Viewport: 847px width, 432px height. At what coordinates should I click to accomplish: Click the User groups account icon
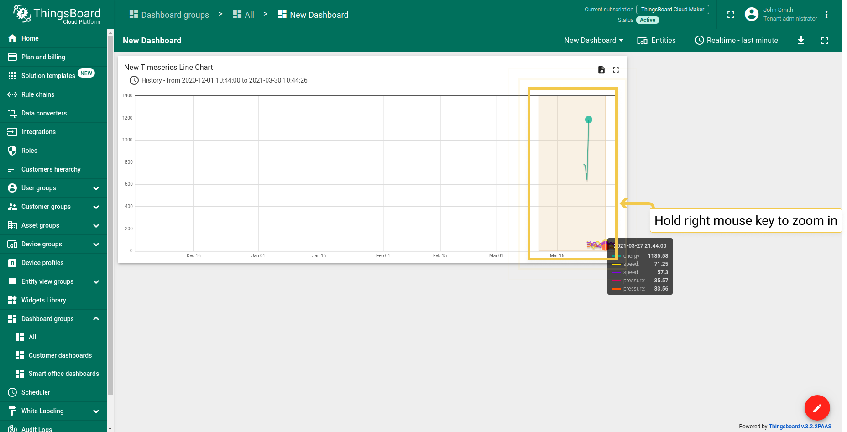point(12,188)
